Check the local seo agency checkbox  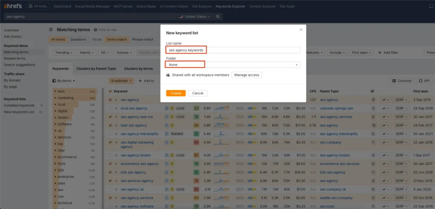[x=110, y=109]
